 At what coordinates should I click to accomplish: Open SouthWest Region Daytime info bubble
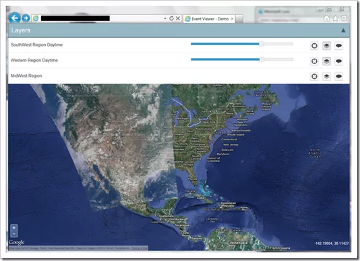(338, 46)
